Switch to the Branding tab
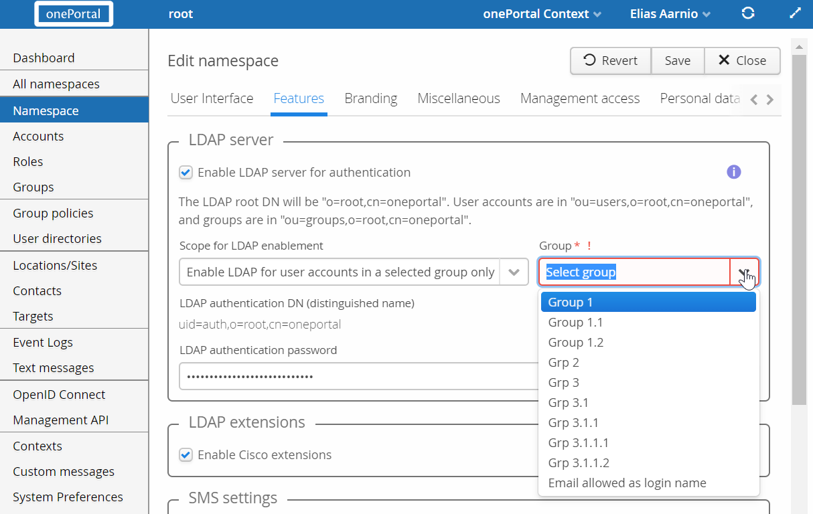Image resolution: width=813 pixels, height=514 pixels. pos(370,98)
